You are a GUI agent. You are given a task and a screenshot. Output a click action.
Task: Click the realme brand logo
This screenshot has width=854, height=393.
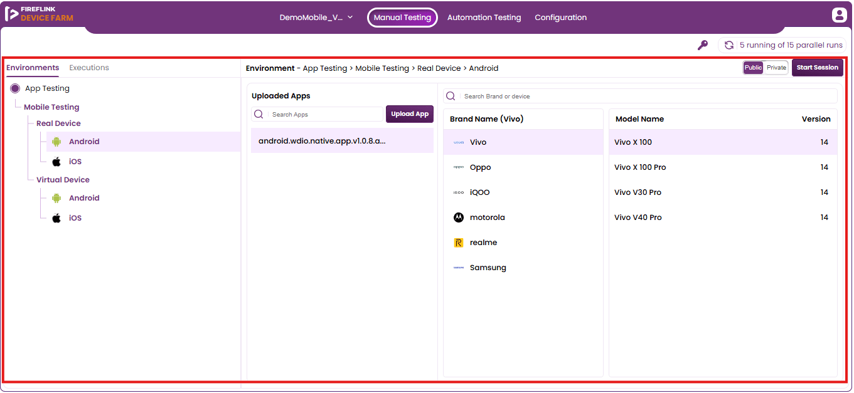(x=459, y=243)
